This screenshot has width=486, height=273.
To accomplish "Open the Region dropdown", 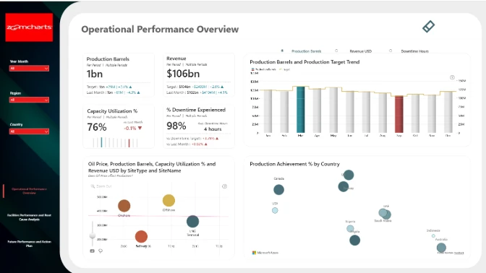I will pos(29,100).
